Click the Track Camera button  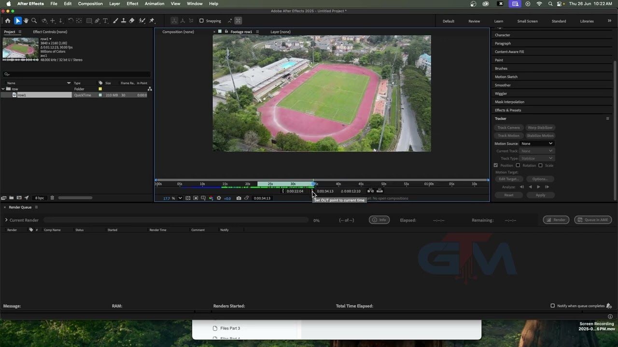pos(508,128)
